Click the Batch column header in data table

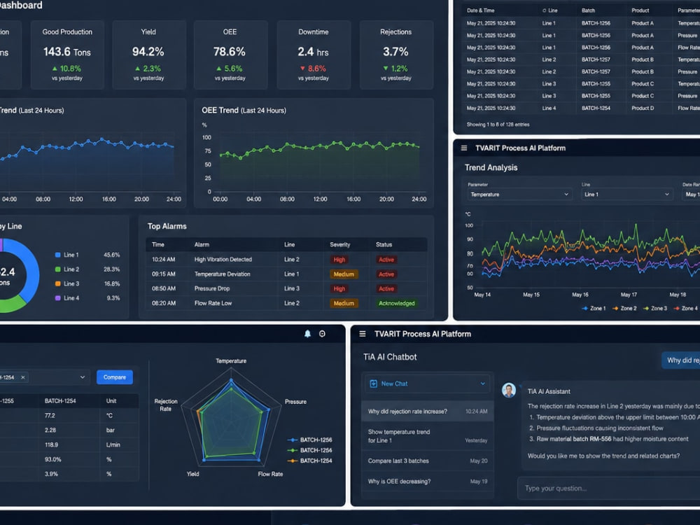click(588, 10)
